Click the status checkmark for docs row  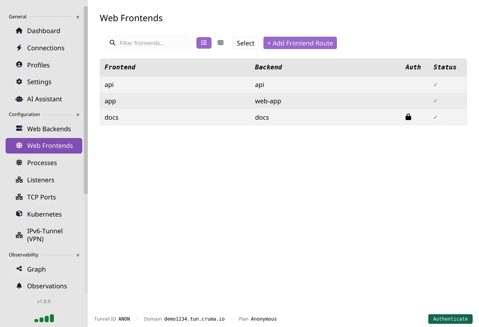pyautogui.click(x=435, y=117)
